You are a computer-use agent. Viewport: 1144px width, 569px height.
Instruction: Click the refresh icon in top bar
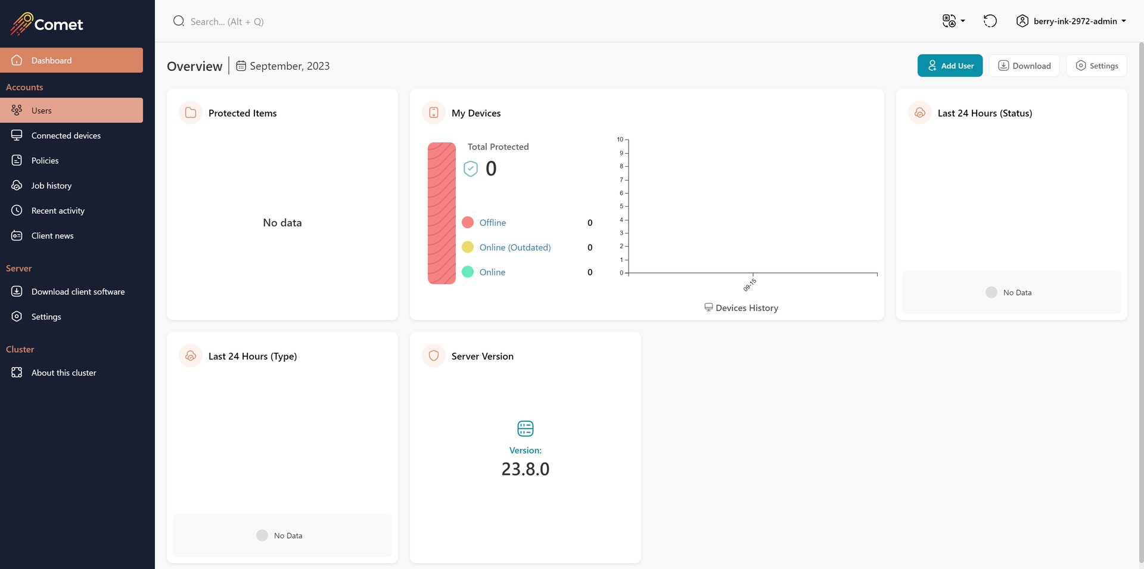(990, 21)
